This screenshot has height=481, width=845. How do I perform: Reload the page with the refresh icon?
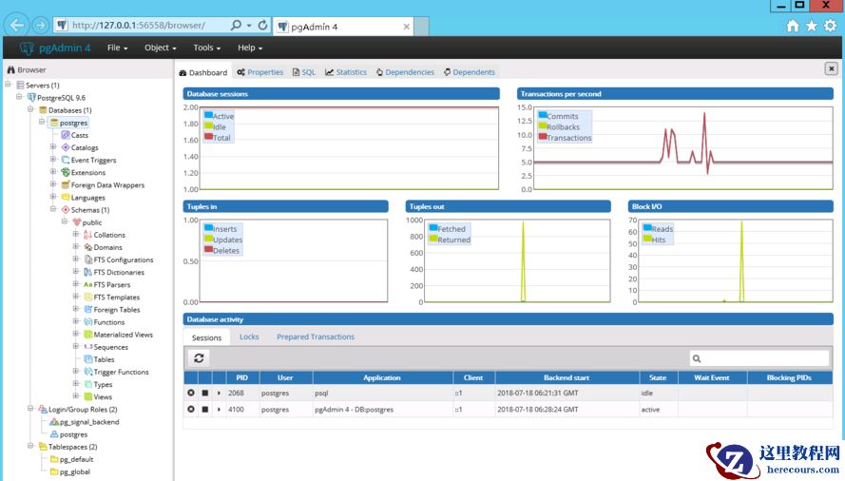point(262,25)
